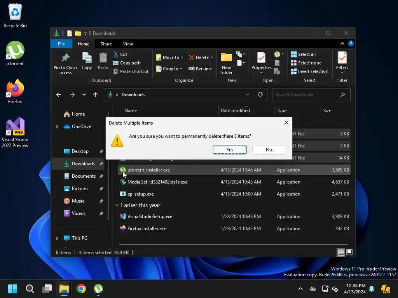Screen dimensions: 398x298
Task: Expand the address bar history dropdown
Action: tap(248, 94)
